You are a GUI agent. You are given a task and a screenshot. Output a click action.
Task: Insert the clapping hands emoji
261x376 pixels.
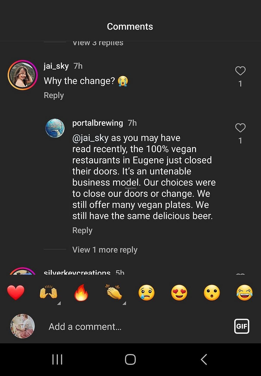pos(114,293)
